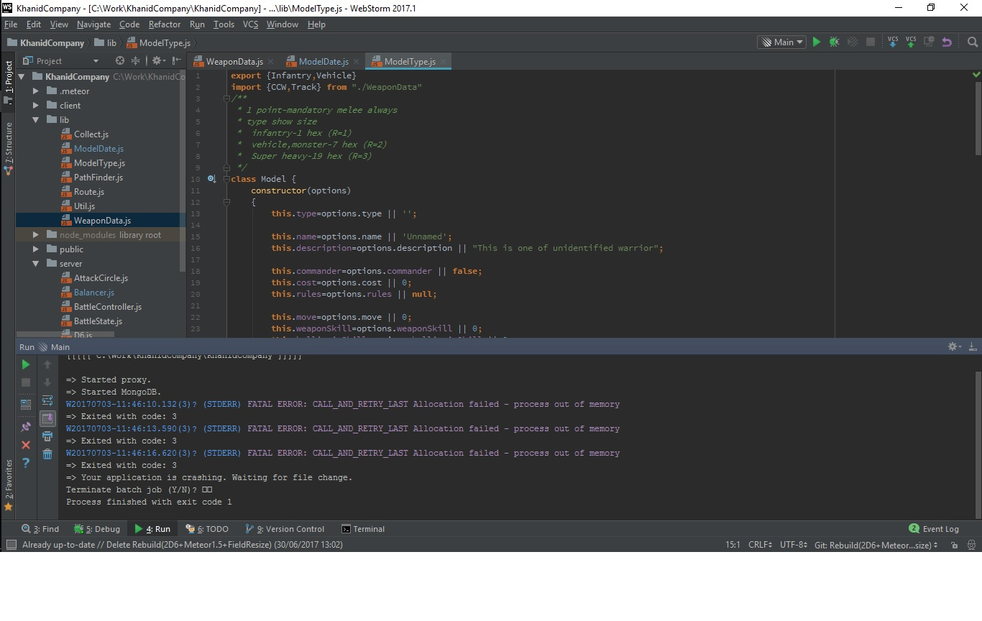This screenshot has width=982, height=621.
Task: Close the ModelType.js tab
Action: coord(444,62)
